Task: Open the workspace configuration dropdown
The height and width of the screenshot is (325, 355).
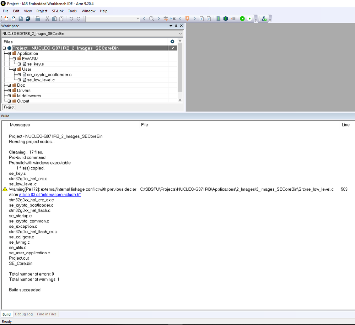Action: tap(92, 33)
